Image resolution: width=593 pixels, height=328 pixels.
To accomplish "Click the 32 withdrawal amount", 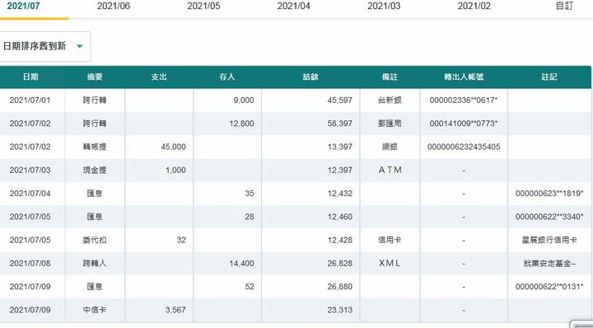I will [181, 240].
